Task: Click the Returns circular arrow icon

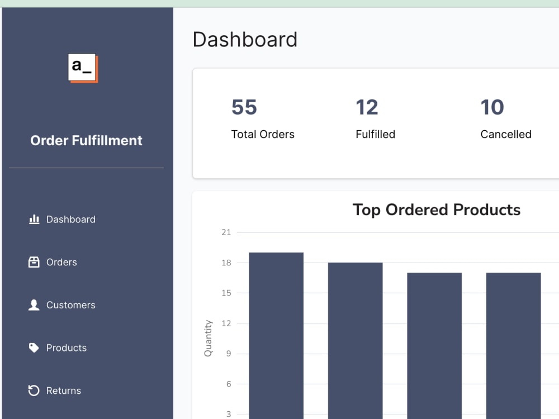Action: click(34, 391)
